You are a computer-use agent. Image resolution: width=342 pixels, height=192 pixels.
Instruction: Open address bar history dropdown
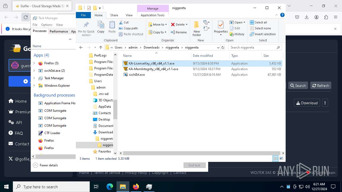[218, 47]
